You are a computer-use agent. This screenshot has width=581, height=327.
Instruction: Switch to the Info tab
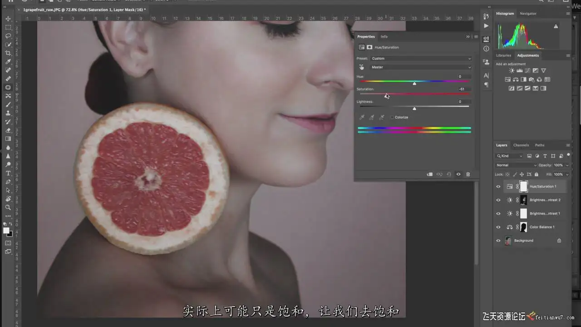pyautogui.click(x=384, y=37)
